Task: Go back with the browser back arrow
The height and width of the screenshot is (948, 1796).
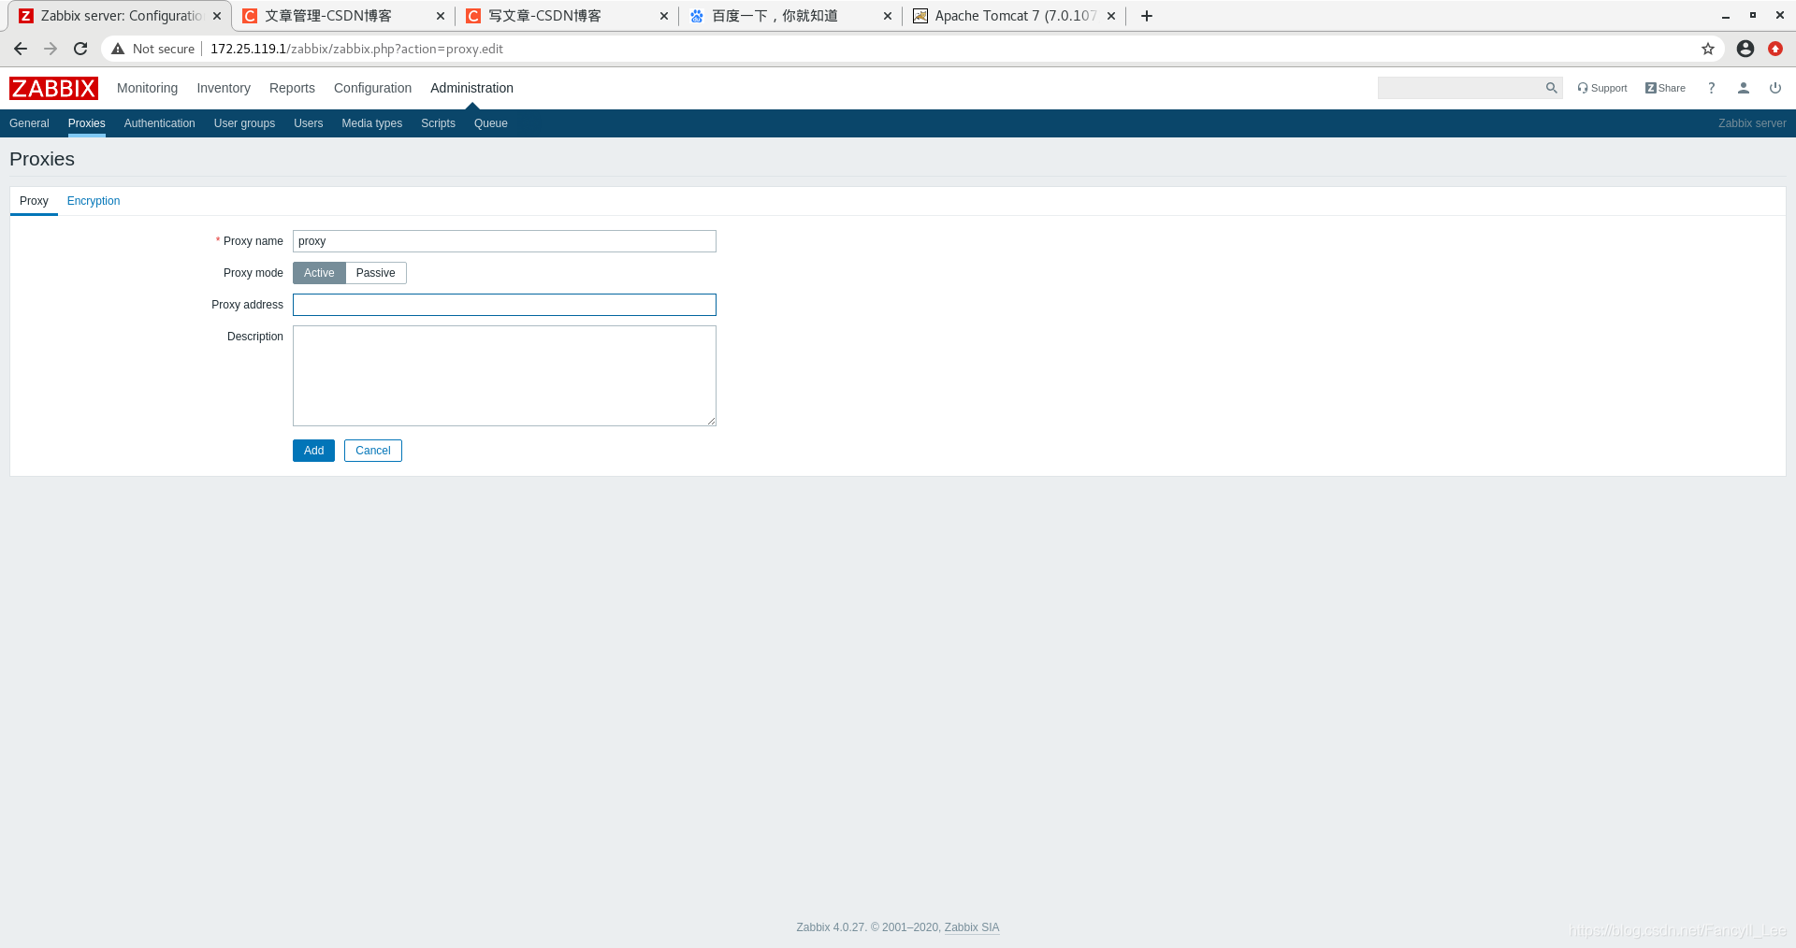Action: click(x=21, y=49)
